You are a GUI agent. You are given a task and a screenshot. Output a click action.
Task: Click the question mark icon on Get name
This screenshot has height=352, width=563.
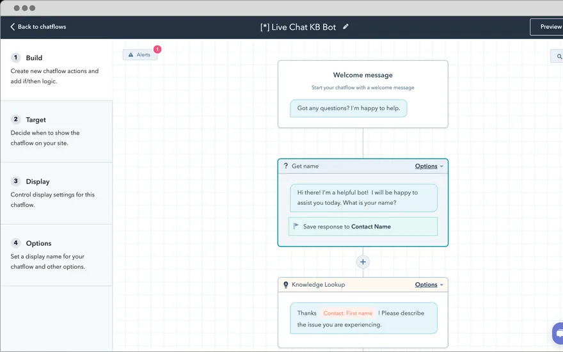click(286, 166)
